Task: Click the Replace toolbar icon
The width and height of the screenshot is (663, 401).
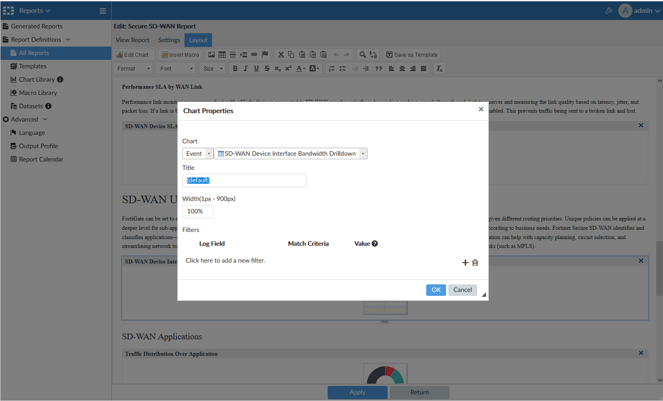Action: (373, 55)
